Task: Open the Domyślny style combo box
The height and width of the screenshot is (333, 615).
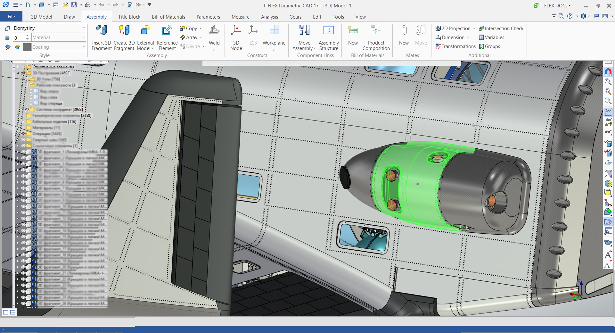Action: (50, 28)
